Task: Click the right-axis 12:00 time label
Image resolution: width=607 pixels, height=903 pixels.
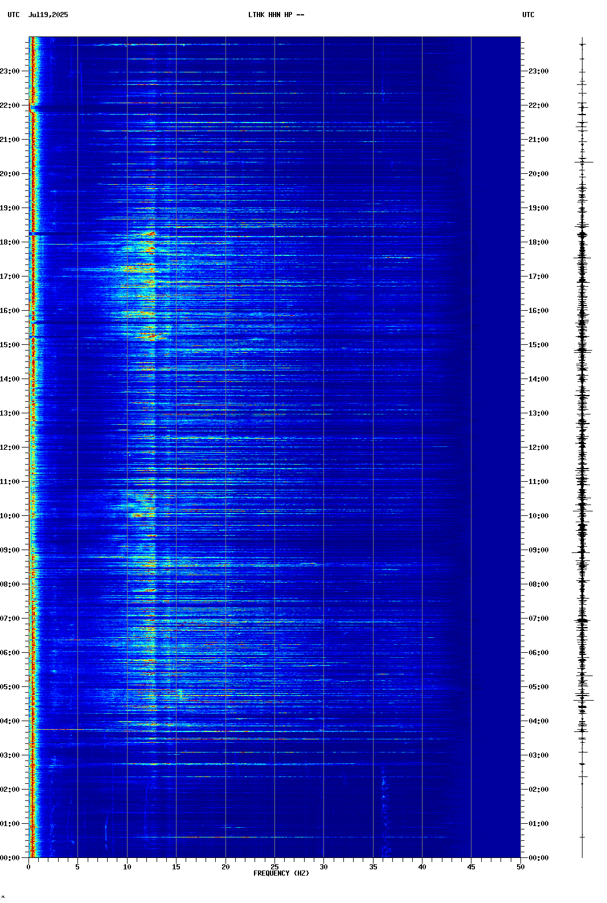Action: (x=539, y=448)
